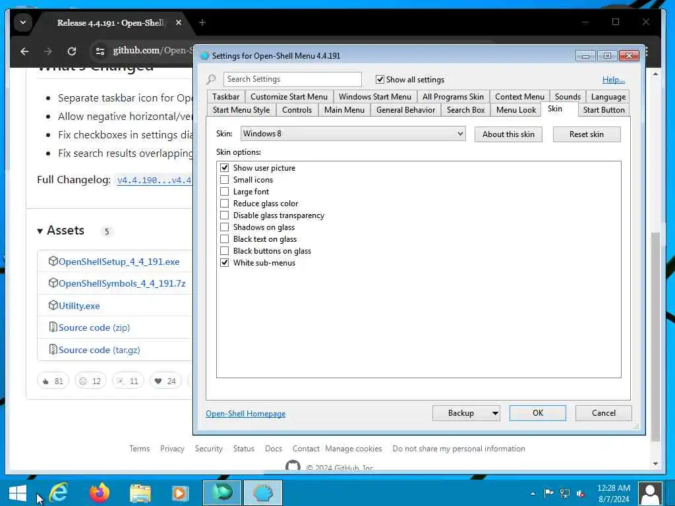Click the Action Center flag tray icon
The image size is (675, 506).
548,493
